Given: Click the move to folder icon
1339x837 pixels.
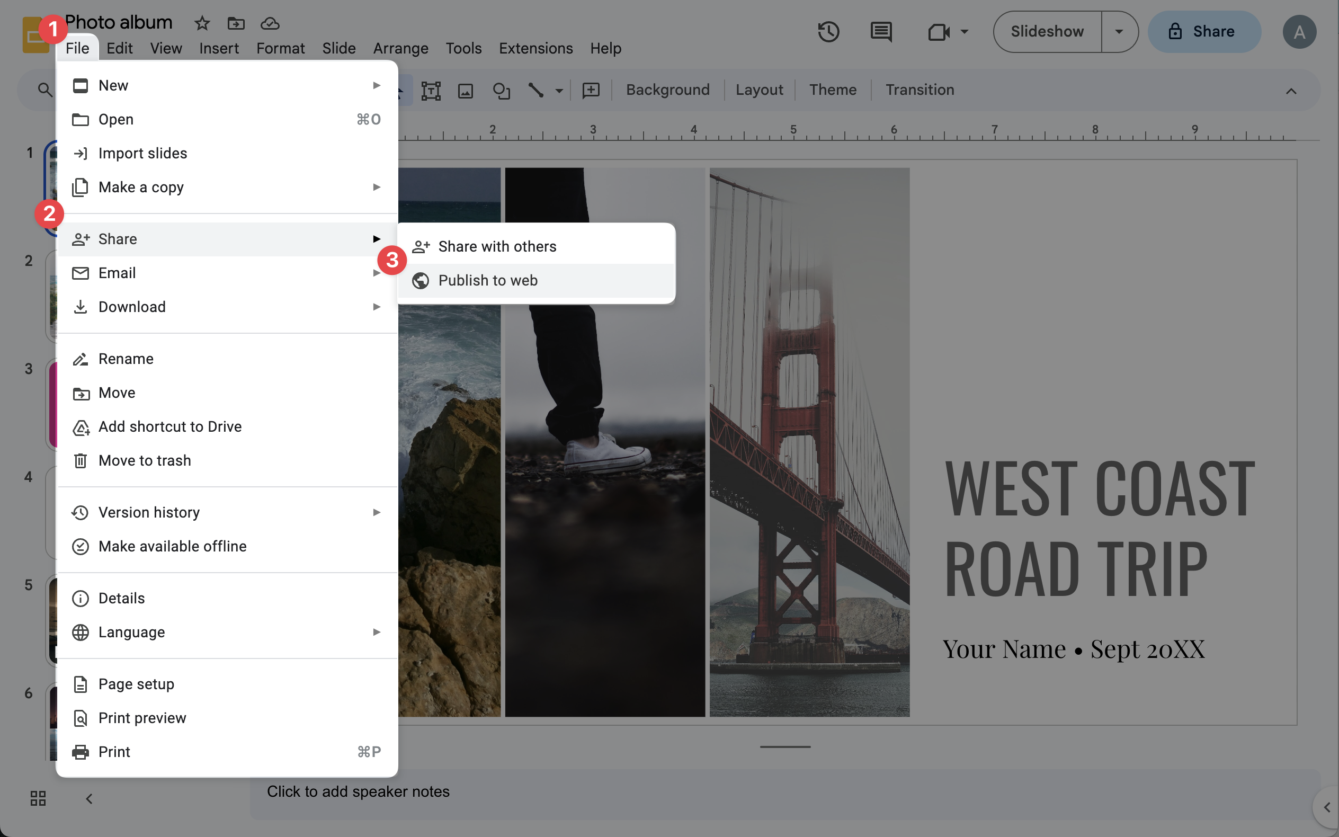Looking at the screenshot, I should tap(236, 23).
